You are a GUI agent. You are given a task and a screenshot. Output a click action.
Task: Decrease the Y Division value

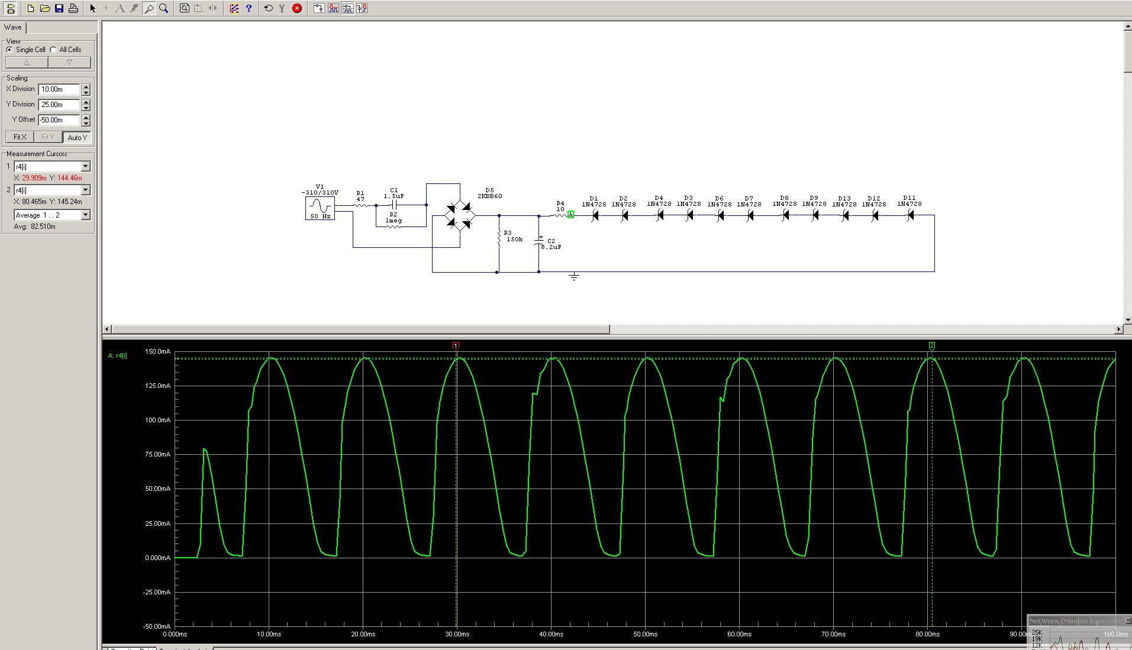(x=86, y=108)
